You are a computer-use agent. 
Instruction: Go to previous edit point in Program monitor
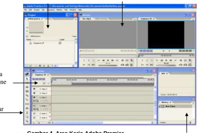[x=157, y=60]
